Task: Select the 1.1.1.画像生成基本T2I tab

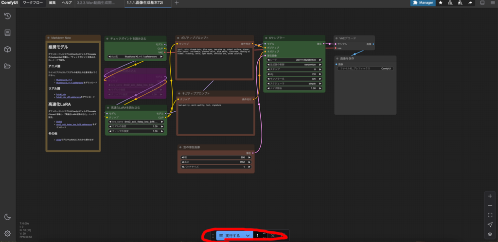Action: pos(148,3)
